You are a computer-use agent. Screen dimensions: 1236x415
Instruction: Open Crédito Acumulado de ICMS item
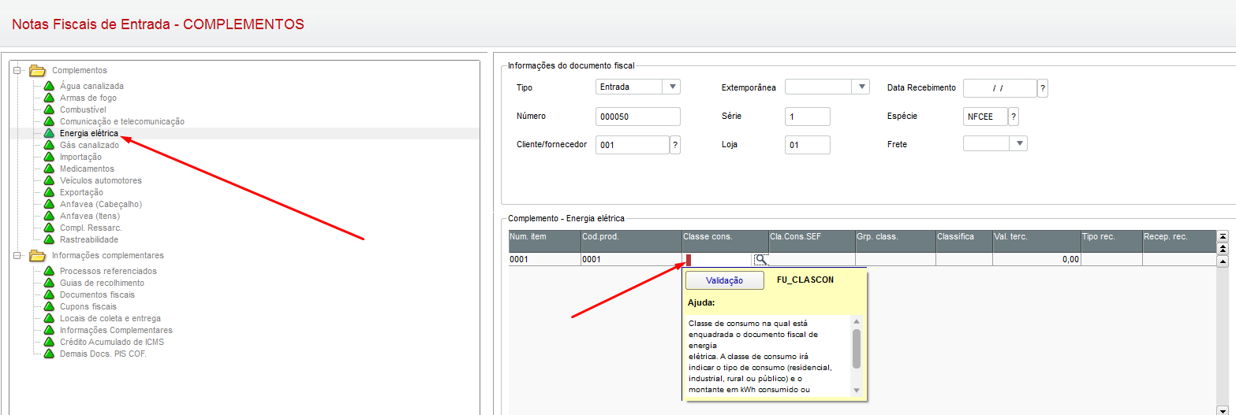112,342
